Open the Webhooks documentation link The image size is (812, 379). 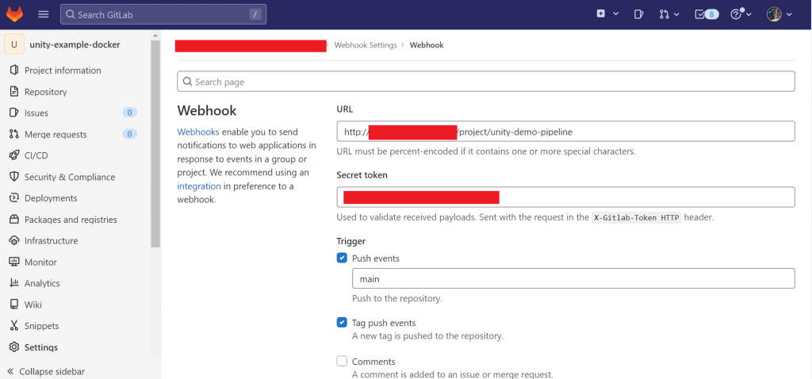point(197,132)
